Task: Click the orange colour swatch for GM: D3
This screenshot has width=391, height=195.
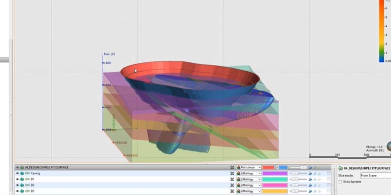Action: [275, 191]
